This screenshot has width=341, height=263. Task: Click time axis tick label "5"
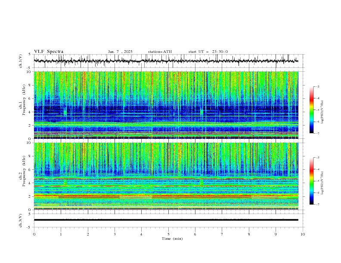pos(168,234)
